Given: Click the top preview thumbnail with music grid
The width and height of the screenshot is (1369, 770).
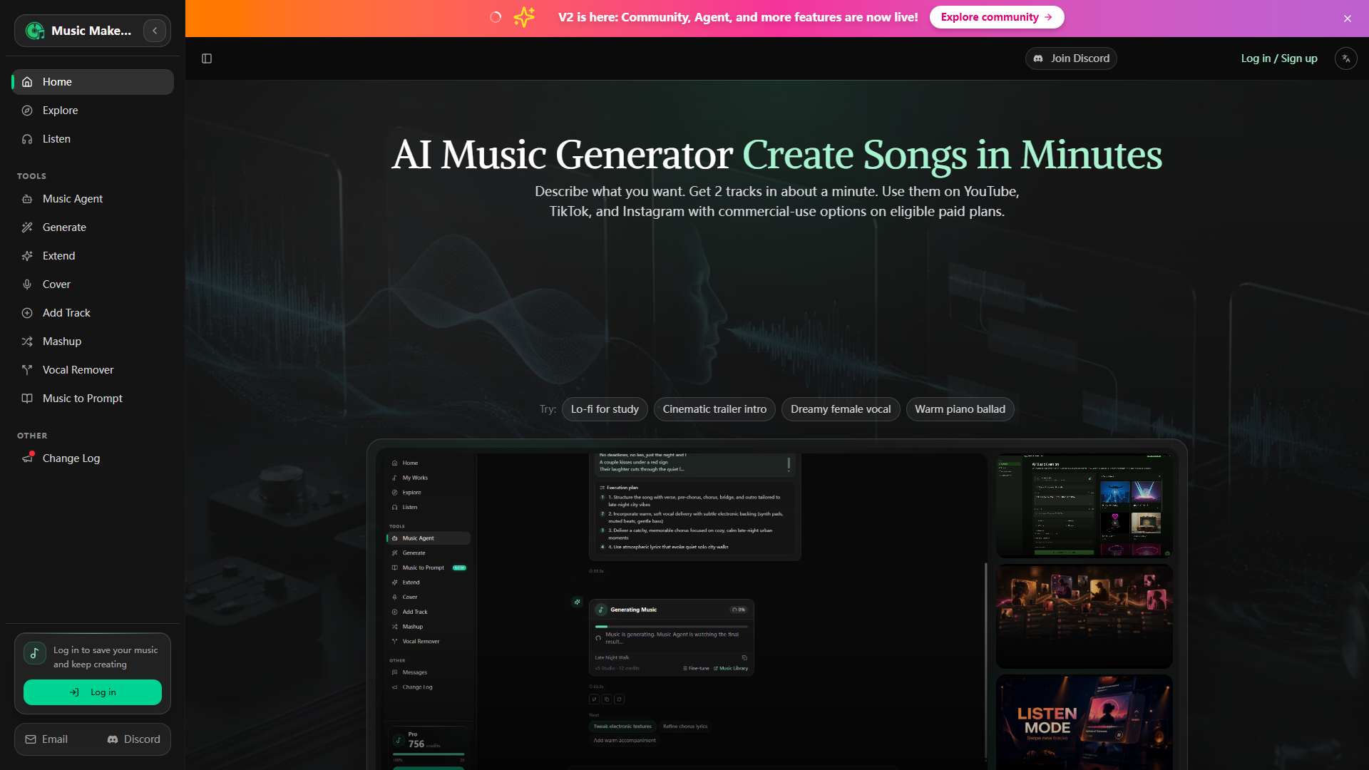Looking at the screenshot, I should 1085,505.
